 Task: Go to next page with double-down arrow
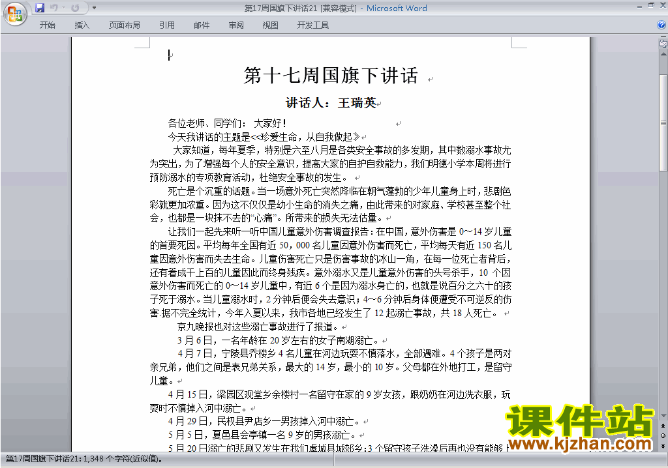pyautogui.click(x=663, y=446)
